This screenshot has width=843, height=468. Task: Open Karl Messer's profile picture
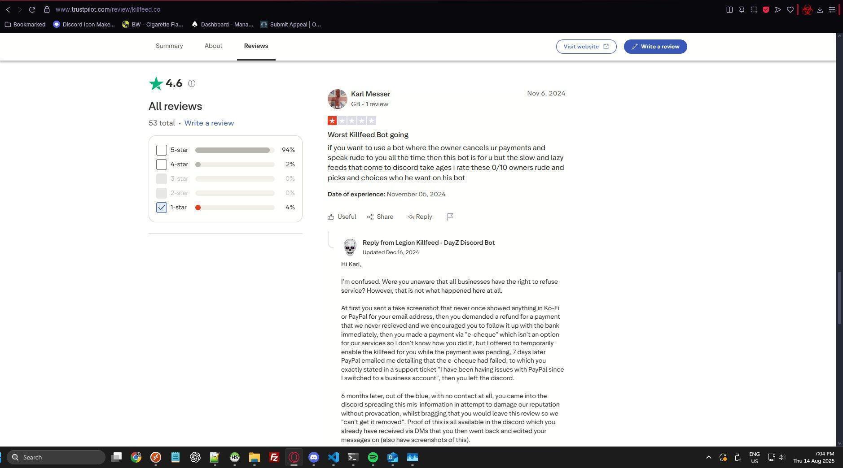pyautogui.click(x=338, y=99)
